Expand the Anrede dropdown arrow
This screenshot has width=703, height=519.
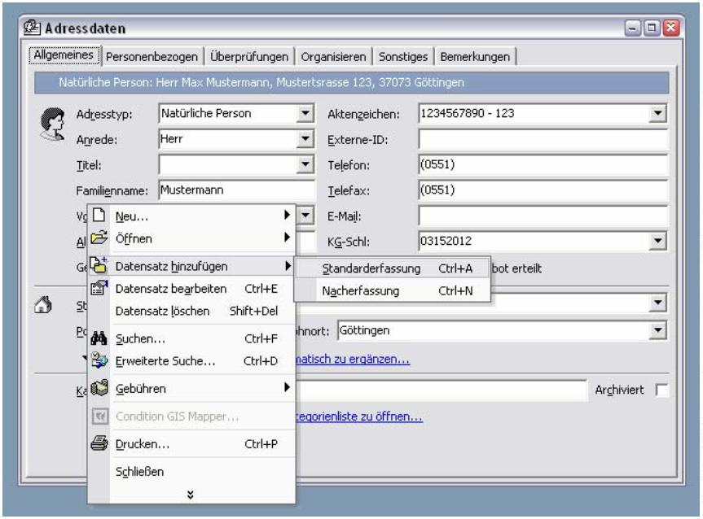coord(305,140)
